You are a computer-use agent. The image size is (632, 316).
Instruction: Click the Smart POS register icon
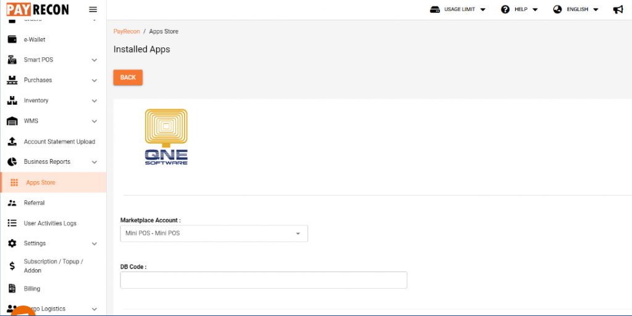pos(12,60)
